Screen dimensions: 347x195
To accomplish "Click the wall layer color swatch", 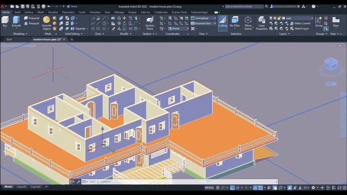I will click(284, 18).
